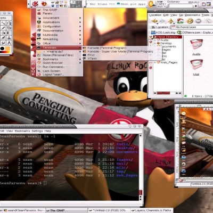Click the clear location icon left of Location label
213x213 pixels.
pyautogui.click(x=153, y=27)
